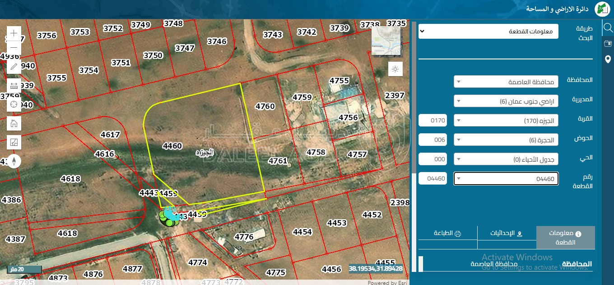
Task: Open the location pin sidebar panel
Action: [608, 59]
